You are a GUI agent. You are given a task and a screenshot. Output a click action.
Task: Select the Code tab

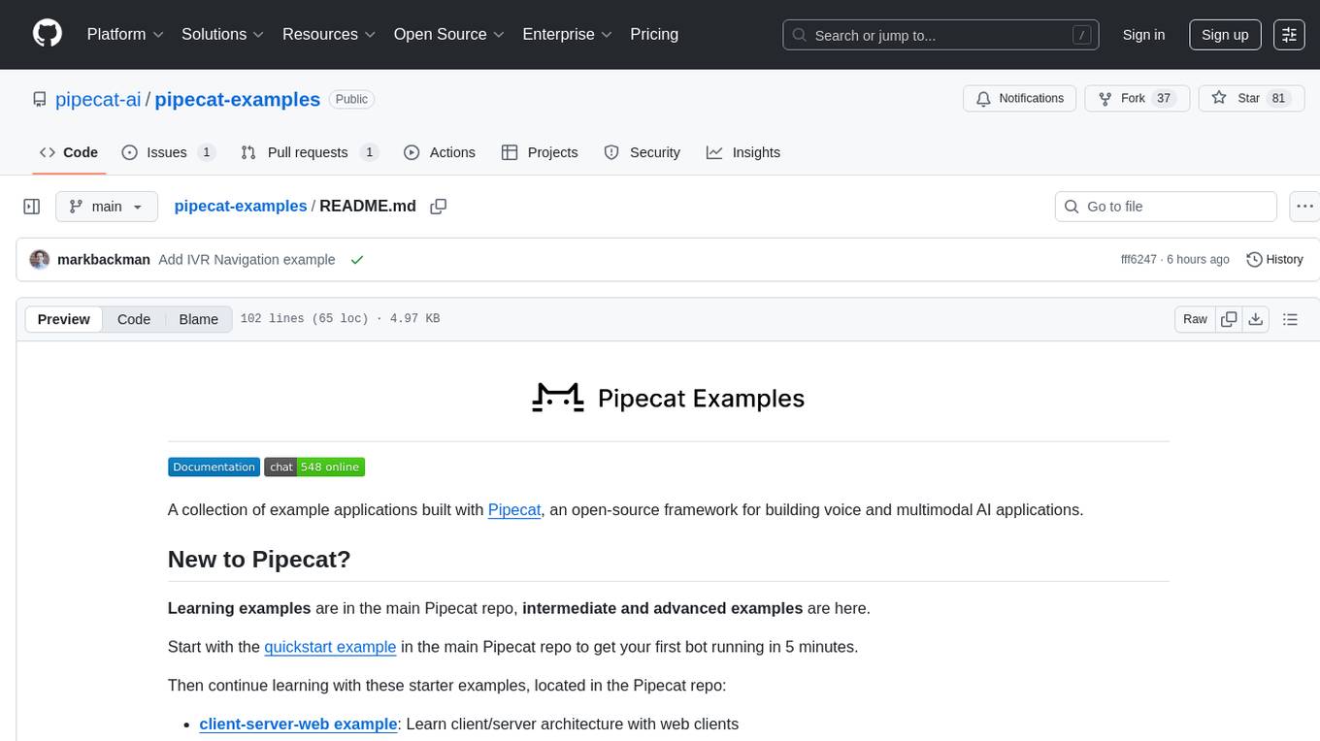69,152
